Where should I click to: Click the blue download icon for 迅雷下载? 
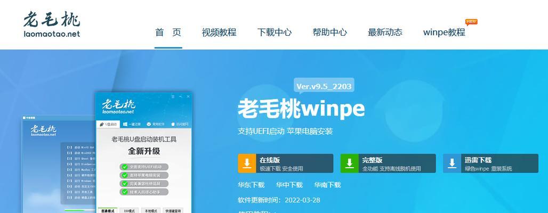tap(452, 163)
